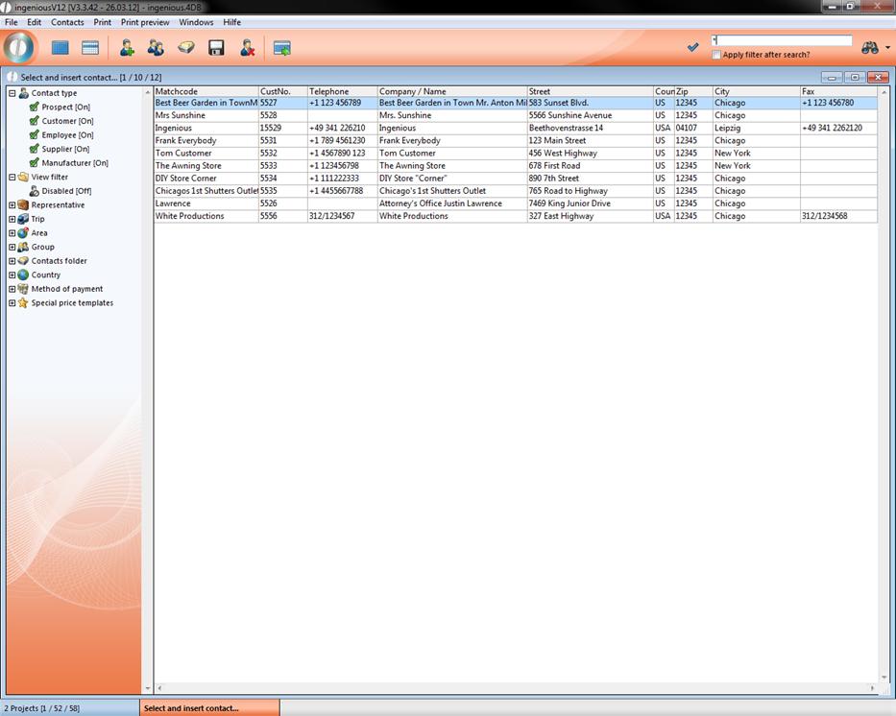Click the binoculars search icon

(x=869, y=47)
